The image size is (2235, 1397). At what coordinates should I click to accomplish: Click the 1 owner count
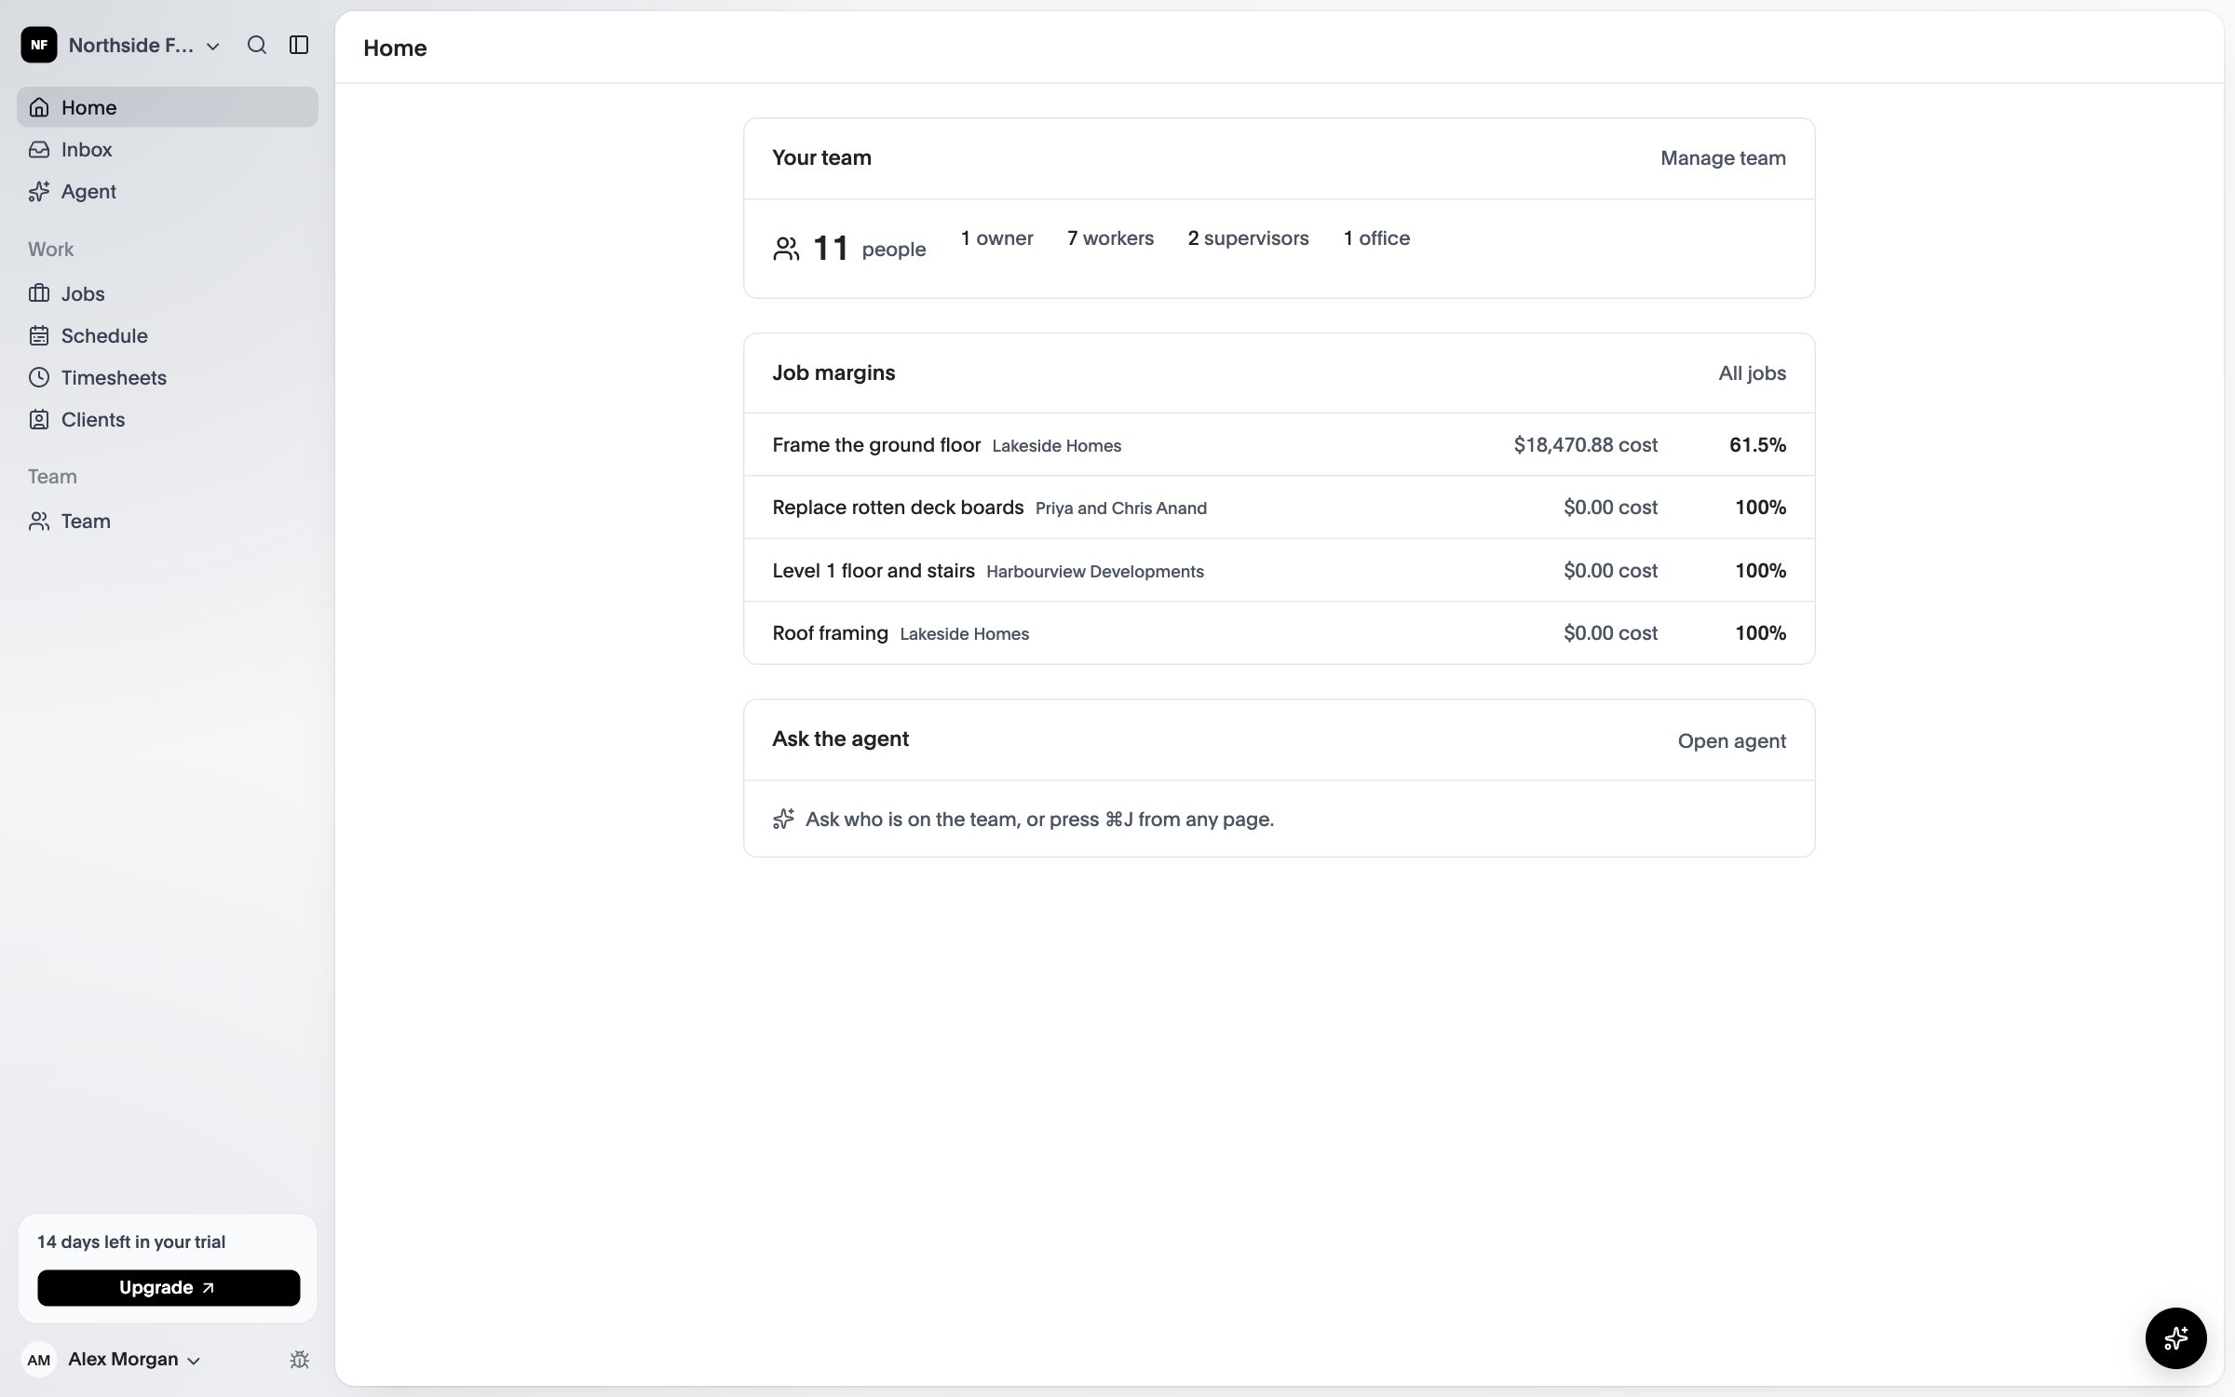point(996,238)
